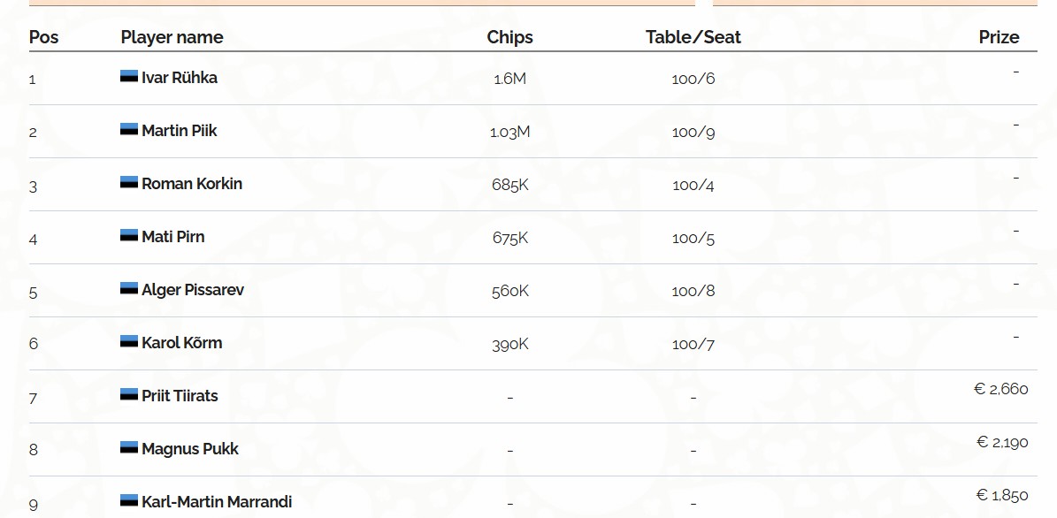The width and height of the screenshot is (1057, 518).
Task: Click the flag icon beside Mati Pirn
Action: point(129,236)
